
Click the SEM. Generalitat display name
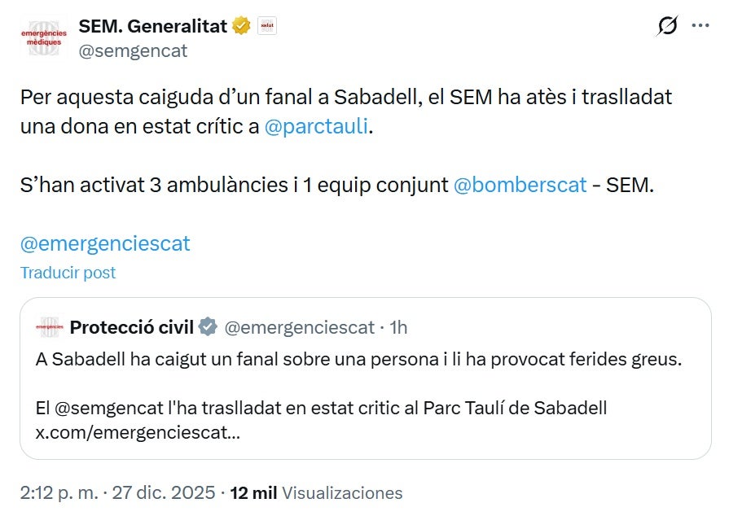[152, 25]
